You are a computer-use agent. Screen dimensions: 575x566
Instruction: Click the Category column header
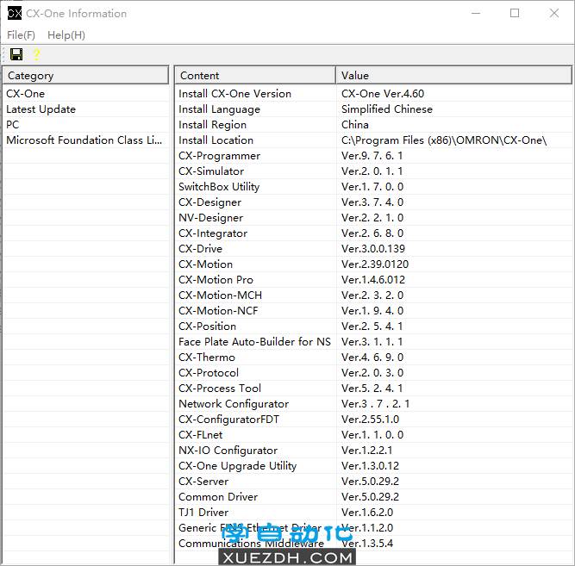[85, 76]
